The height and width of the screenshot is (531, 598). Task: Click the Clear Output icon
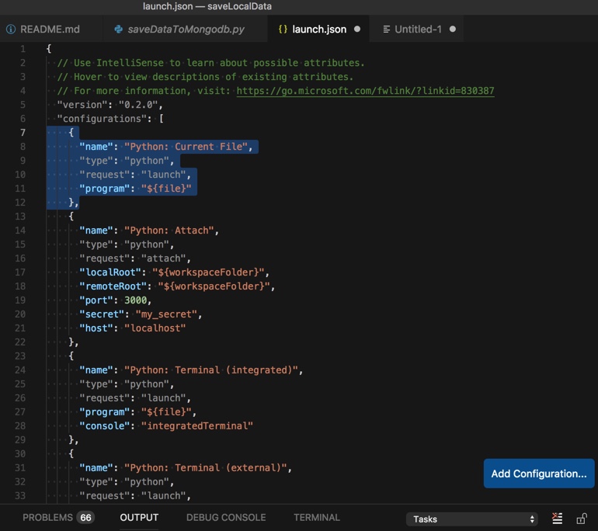click(557, 519)
